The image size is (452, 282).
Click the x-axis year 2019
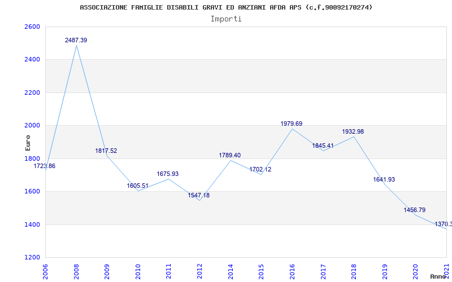click(385, 271)
